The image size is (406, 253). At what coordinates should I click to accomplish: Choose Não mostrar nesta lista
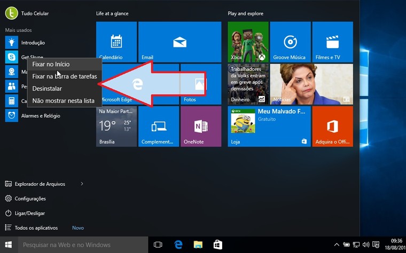pos(63,100)
